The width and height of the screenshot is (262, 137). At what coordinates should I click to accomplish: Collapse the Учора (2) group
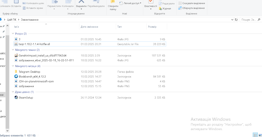[x=13, y=34]
